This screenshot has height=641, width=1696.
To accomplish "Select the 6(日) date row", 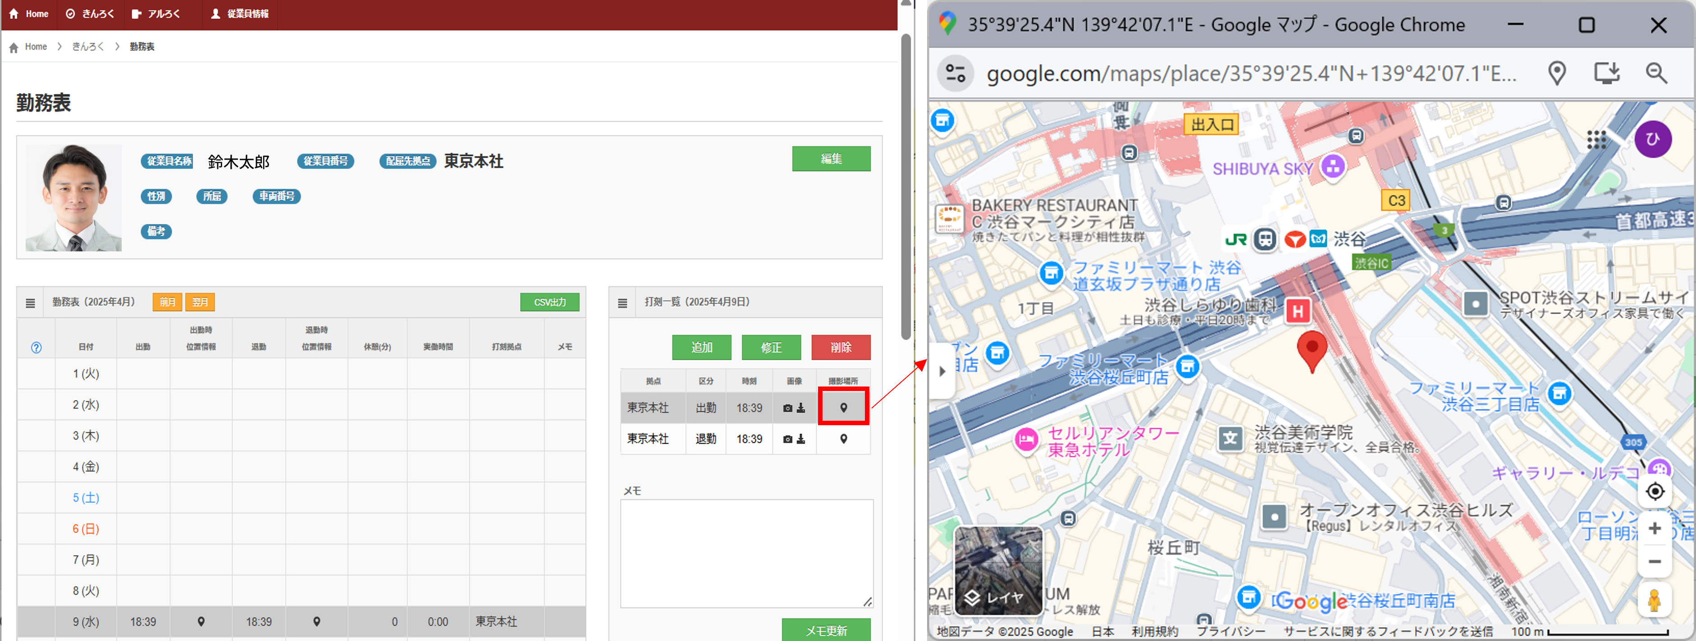I will point(86,529).
